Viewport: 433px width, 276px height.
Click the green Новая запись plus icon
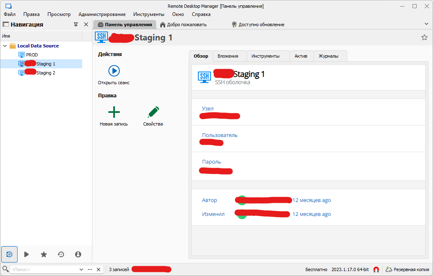click(114, 112)
